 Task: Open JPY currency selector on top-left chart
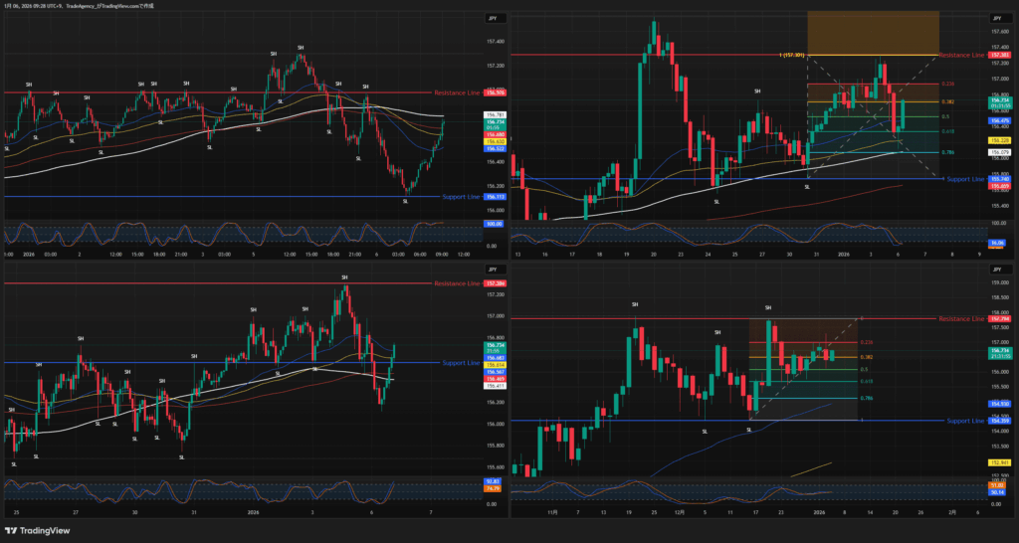(x=493, y=19)
